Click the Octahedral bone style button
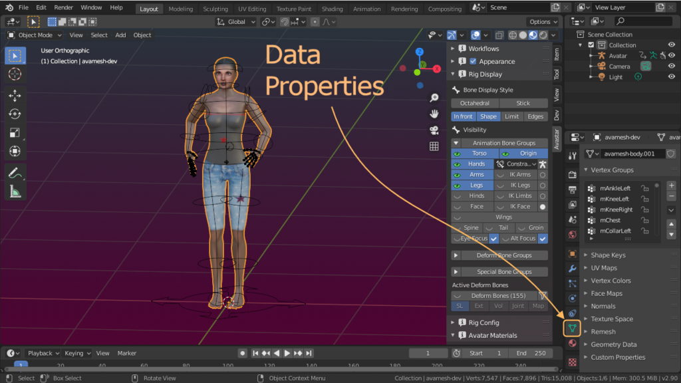This screenshot has height=383, width=681. coord(475,103)
